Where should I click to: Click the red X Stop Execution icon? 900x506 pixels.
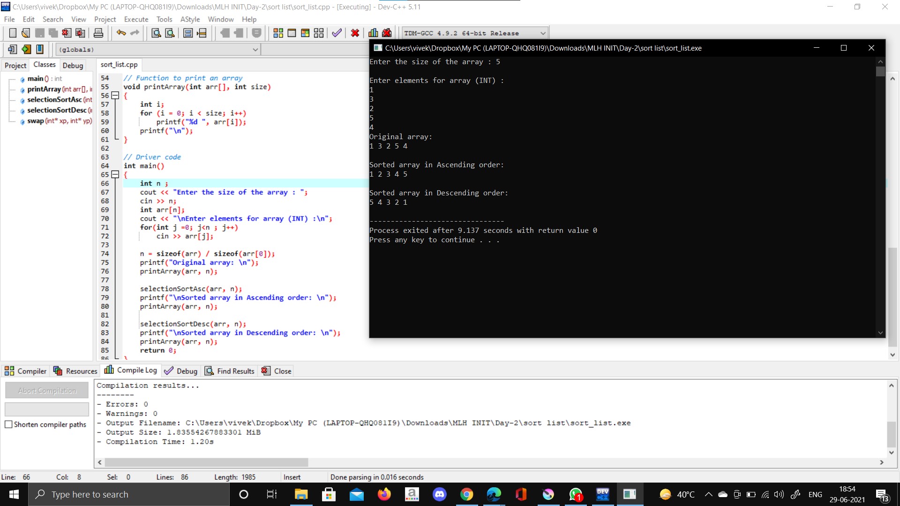point(355,33)
